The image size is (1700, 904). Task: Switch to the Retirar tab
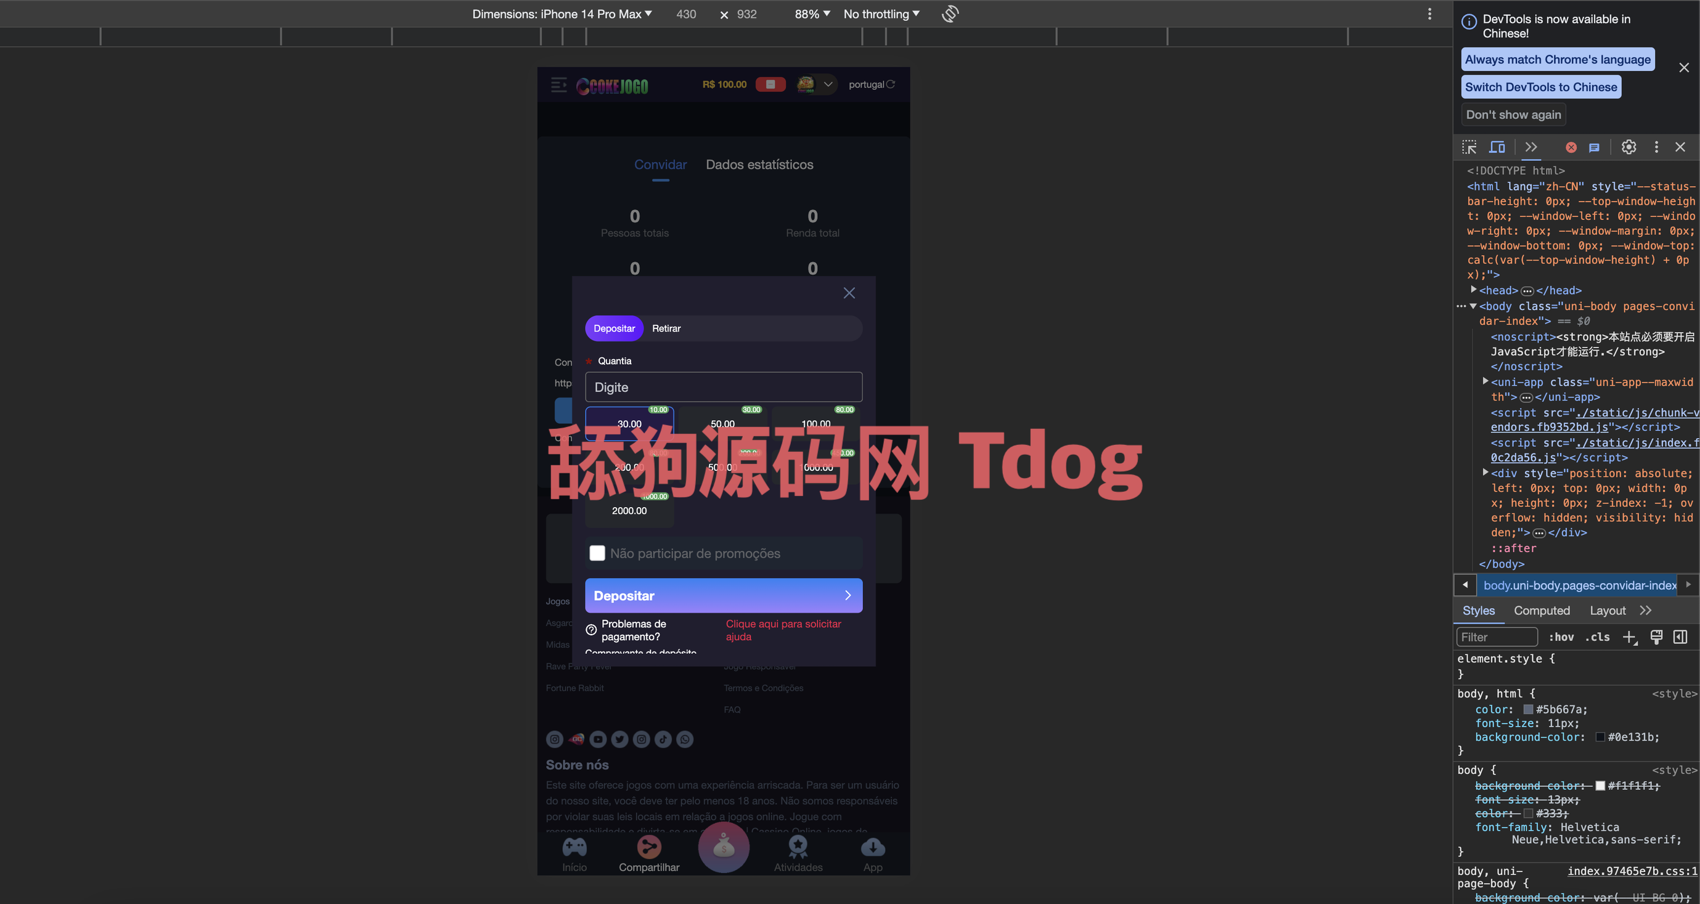pyautogui.click(x=666, y=328)
